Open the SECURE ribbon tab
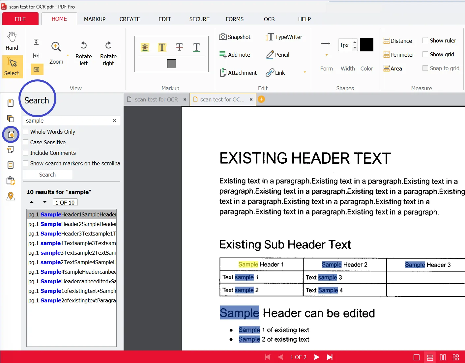This screenshot has height=363, width=465. pos(199,19)
